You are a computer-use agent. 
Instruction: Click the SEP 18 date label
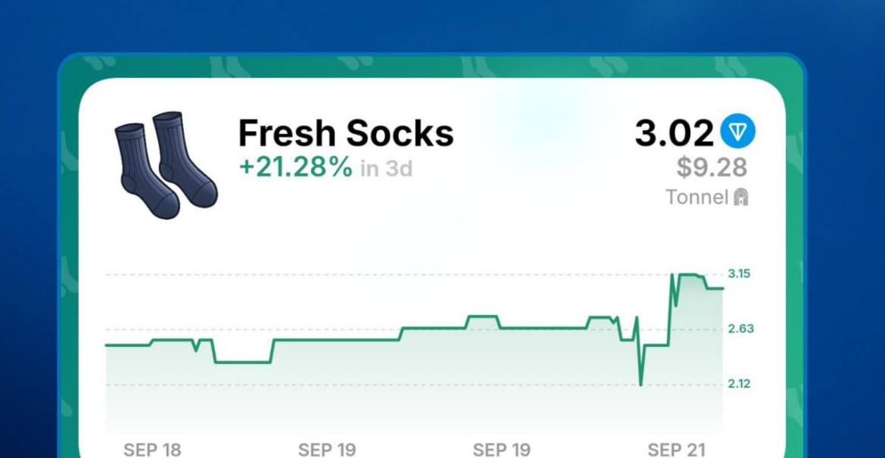point(152,450)
